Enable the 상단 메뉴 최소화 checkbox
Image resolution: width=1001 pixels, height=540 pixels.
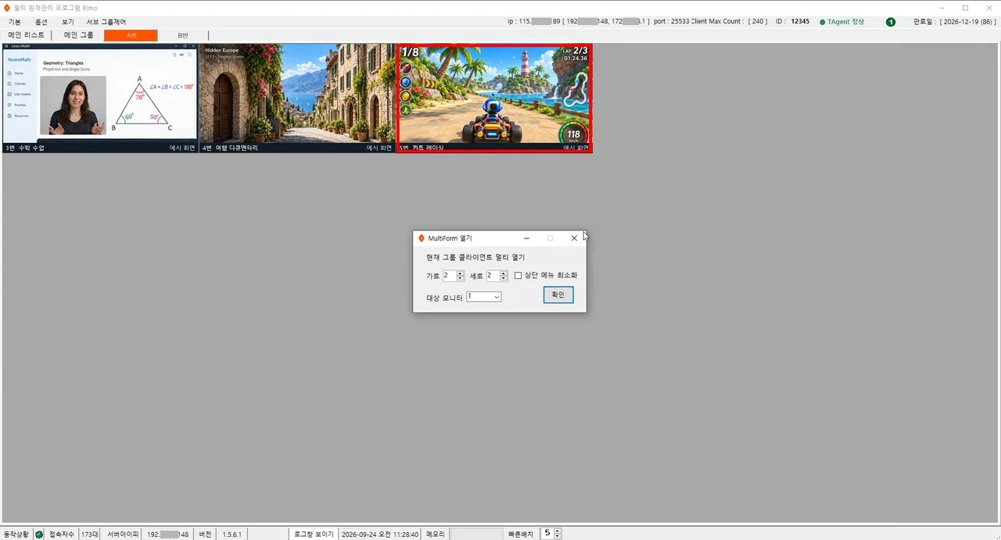tap(518, 275)
